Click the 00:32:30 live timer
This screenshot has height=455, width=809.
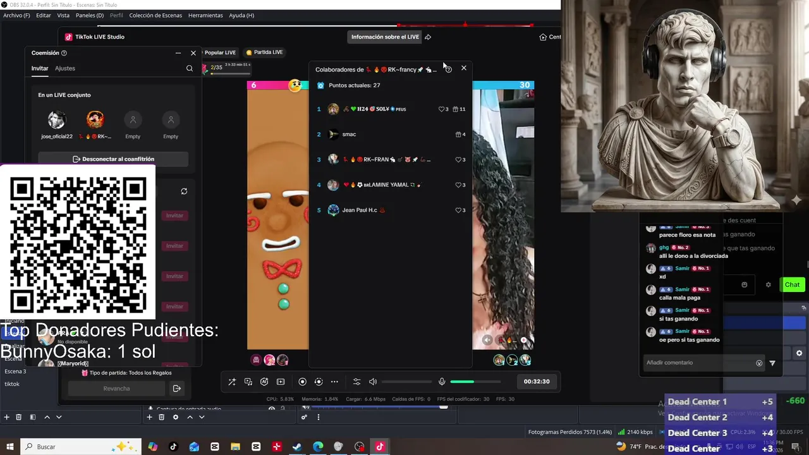(537, 382)
